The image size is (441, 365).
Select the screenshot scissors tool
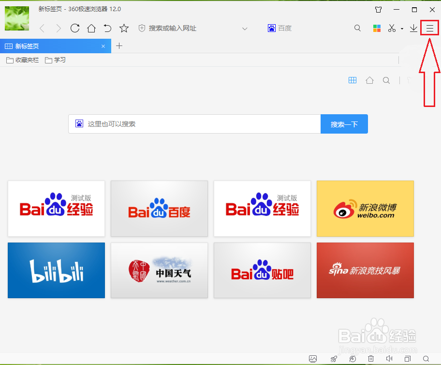(x=391, y=28)
